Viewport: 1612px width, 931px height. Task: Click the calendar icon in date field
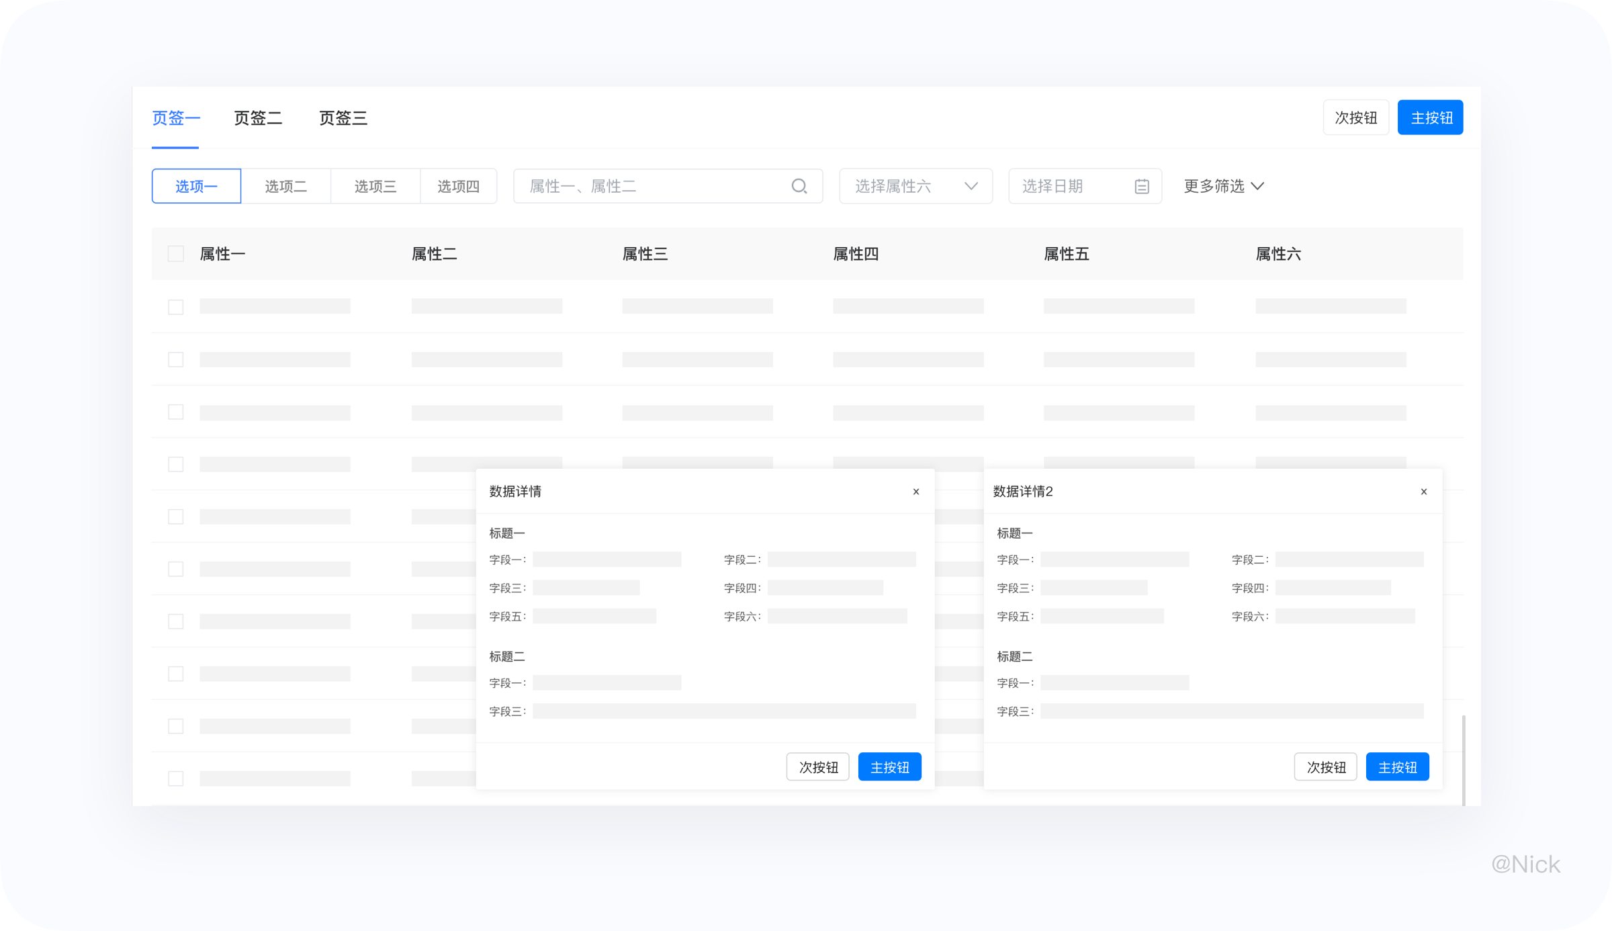[x=1142, y=186]
